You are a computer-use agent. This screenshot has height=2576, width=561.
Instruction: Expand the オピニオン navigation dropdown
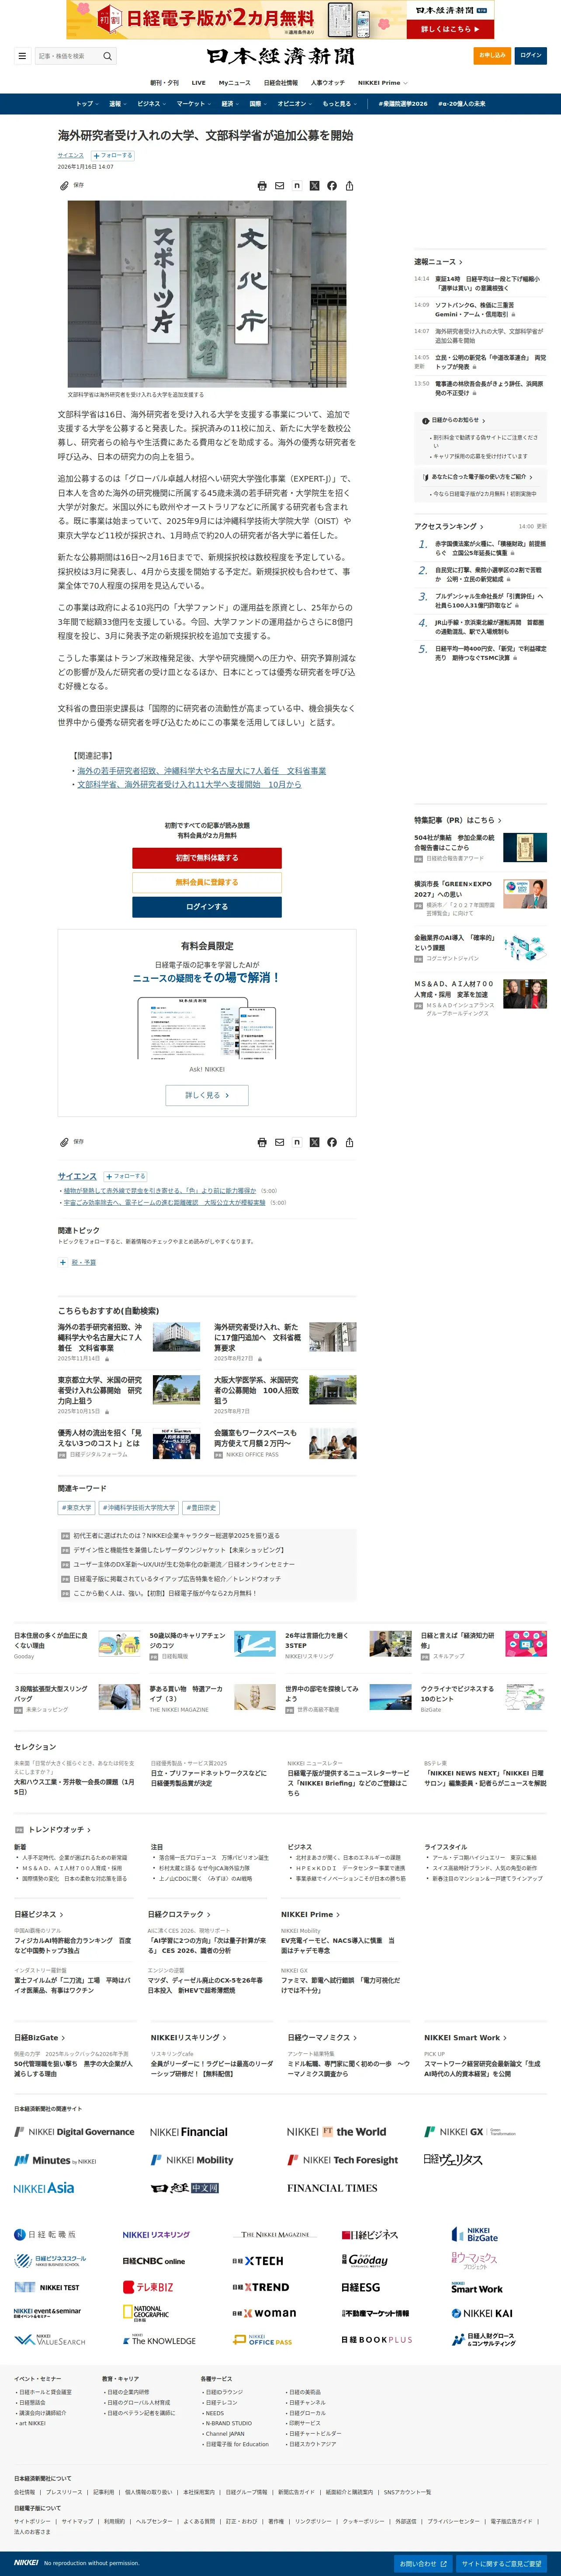click(294, 104)
